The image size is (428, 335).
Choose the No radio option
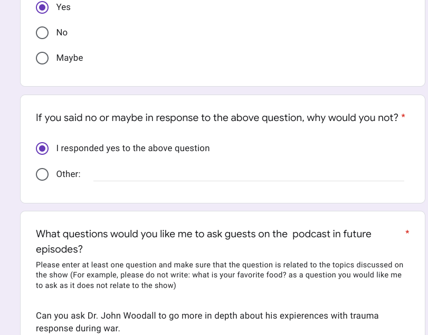coord(42,33)
